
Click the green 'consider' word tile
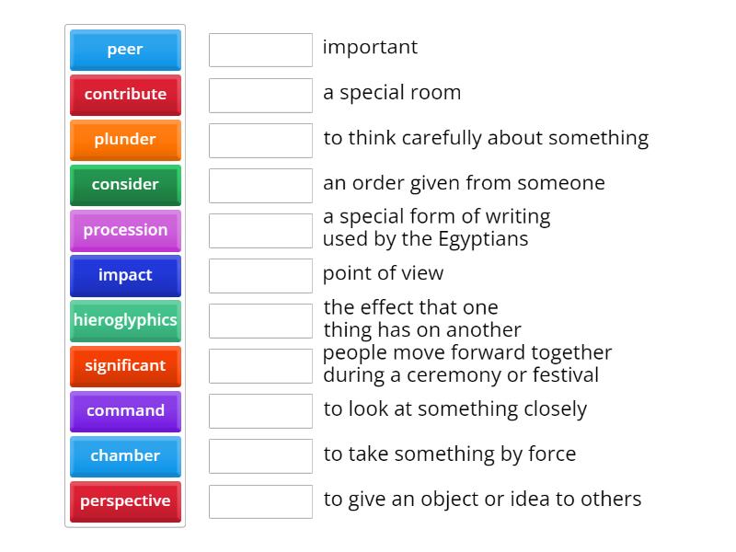tap(125, 185)
